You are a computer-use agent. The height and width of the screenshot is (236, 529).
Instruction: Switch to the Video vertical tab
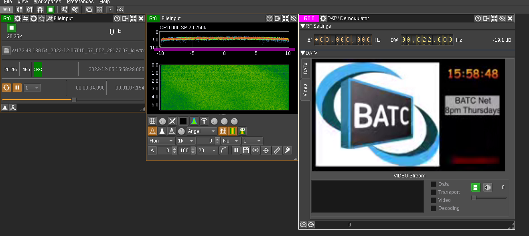(x=305, y=90)
